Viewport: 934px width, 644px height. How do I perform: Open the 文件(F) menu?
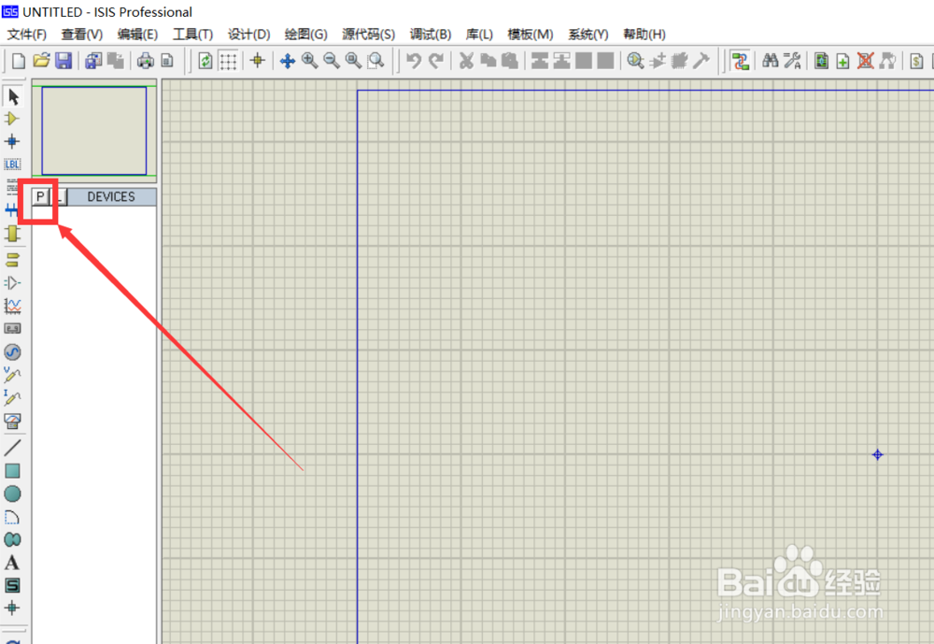pos(27,35)
